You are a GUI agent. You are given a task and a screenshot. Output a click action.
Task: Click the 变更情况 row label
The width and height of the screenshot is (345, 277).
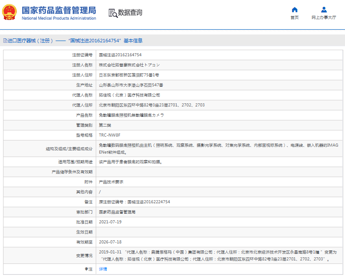pyautogui.click(x=84, y=256)
